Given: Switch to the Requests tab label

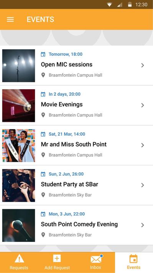Looking at the screenshot, I should point(19,268).
